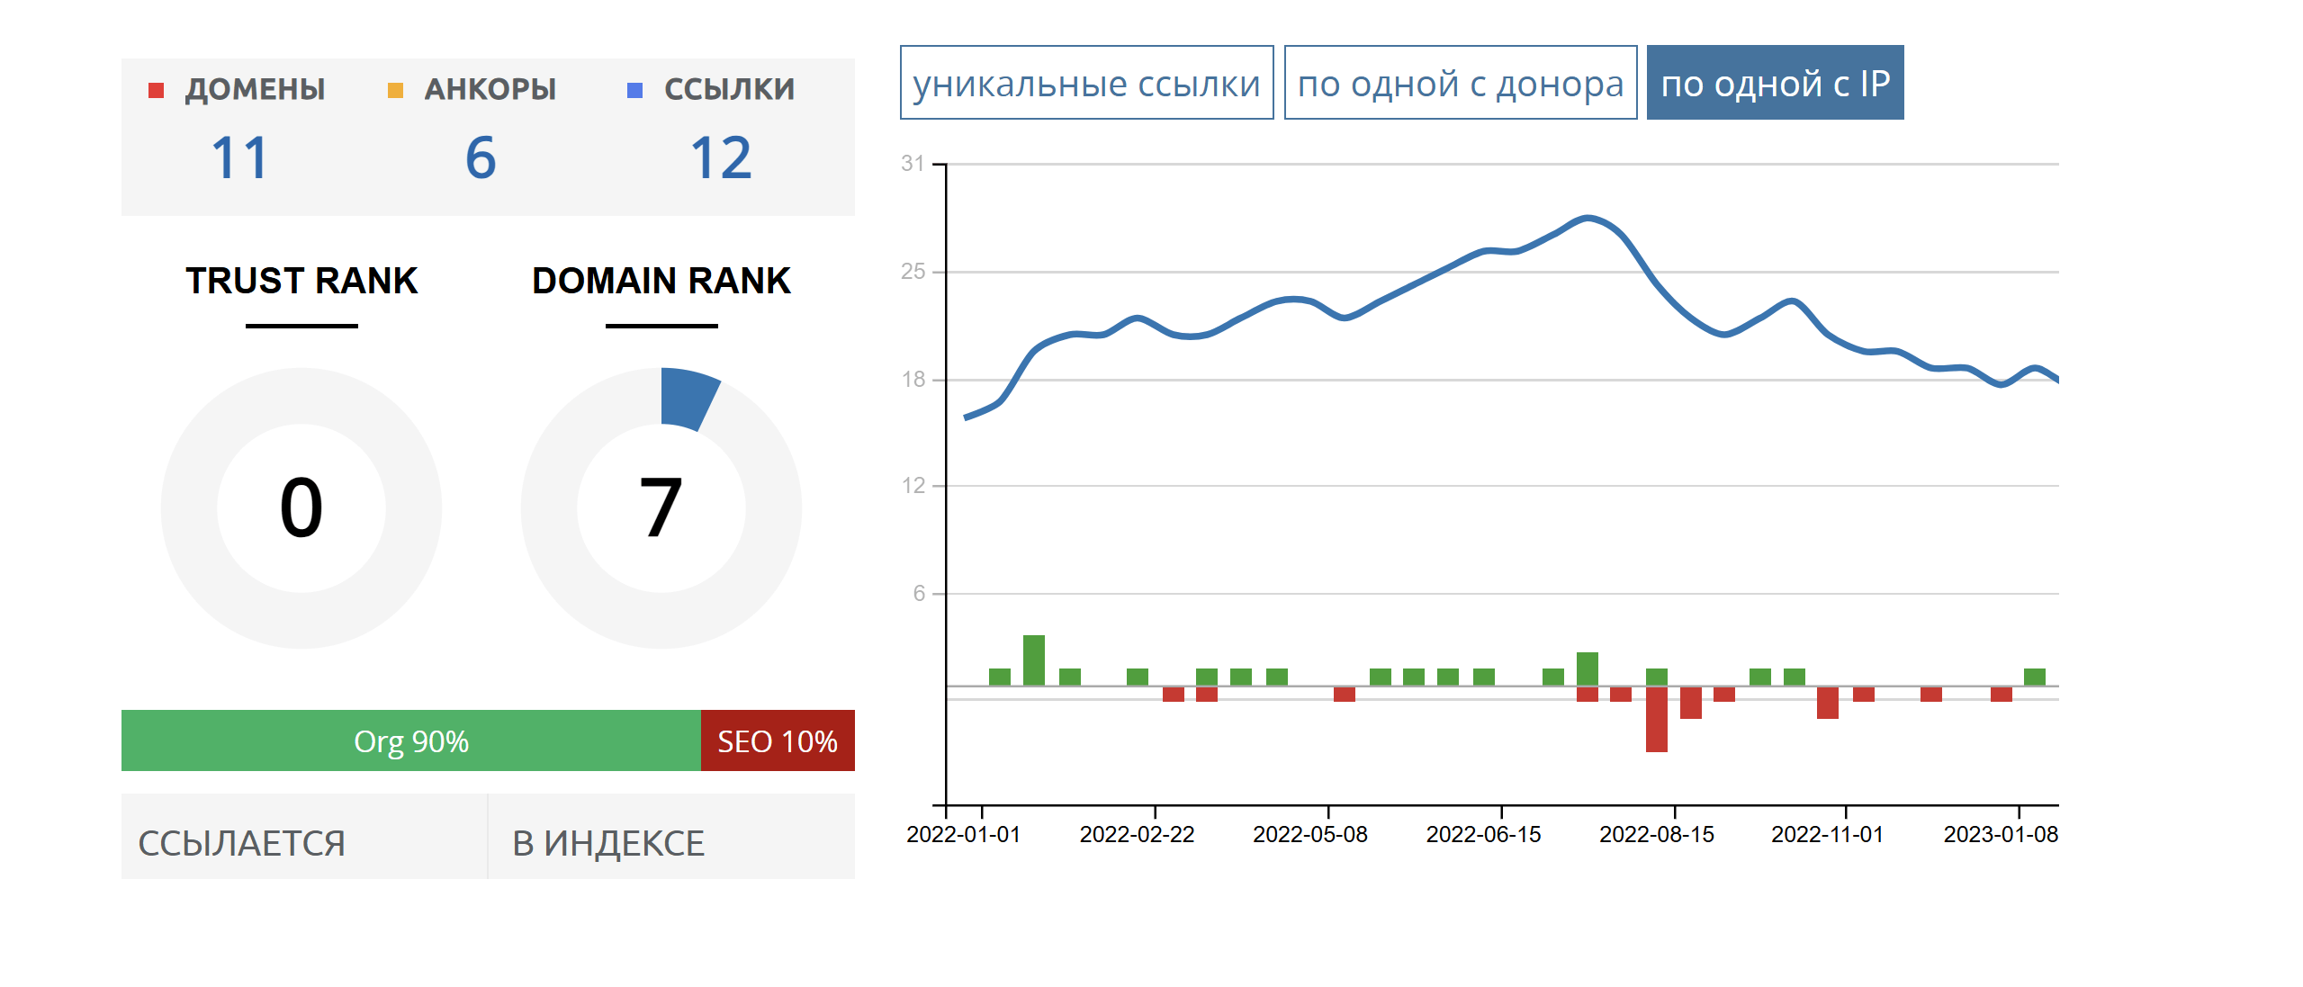The height and width of the screenshot is (987, 2303).
Task: Select the 'по одной с IP' tab
Action: (x=1774, y=83)
